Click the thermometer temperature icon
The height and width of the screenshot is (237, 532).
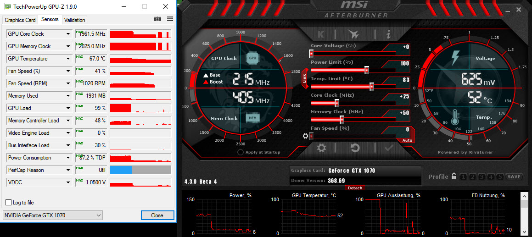455,117
